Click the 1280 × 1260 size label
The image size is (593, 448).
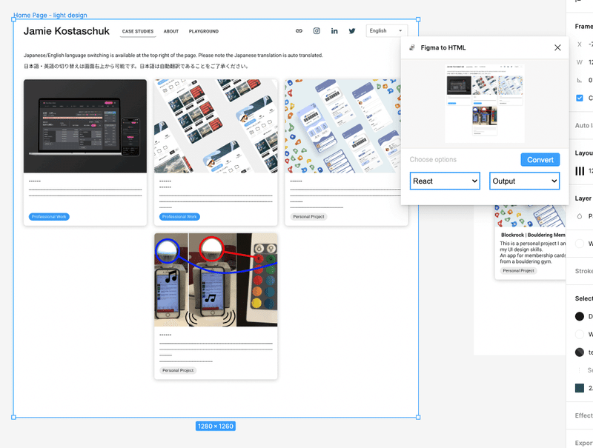216,426
